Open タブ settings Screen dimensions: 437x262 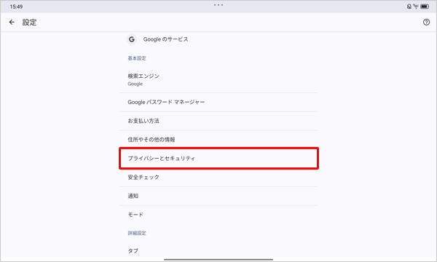pyautogui.click(x=219, y=250)
